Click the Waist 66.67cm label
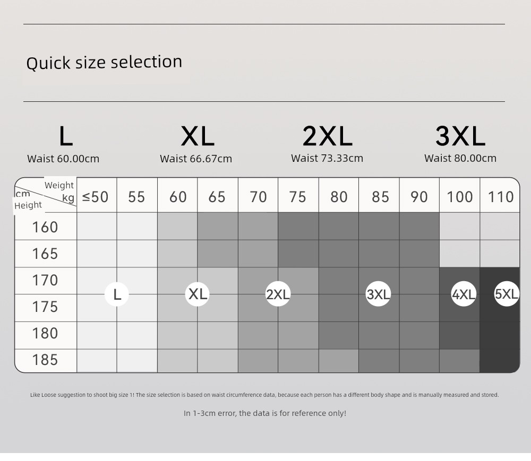 click(196, 159)
